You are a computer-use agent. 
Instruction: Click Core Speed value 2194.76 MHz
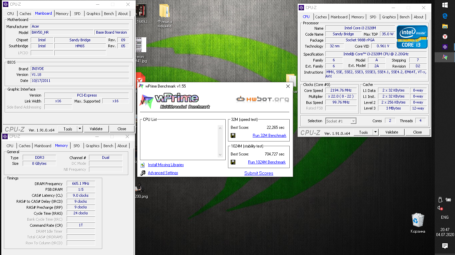coord(342,91)
